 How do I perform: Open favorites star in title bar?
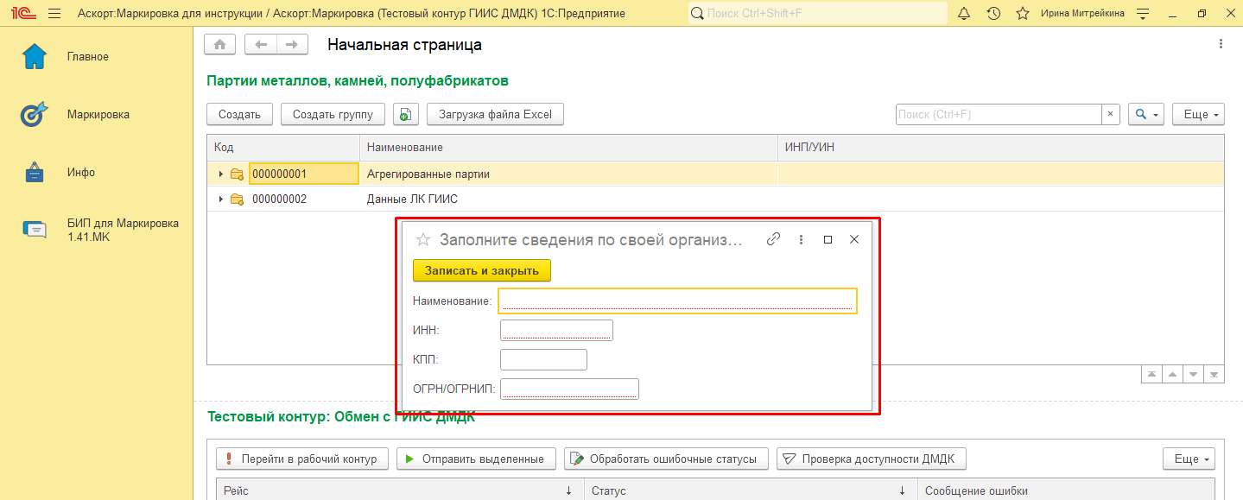click(1023, 14)
